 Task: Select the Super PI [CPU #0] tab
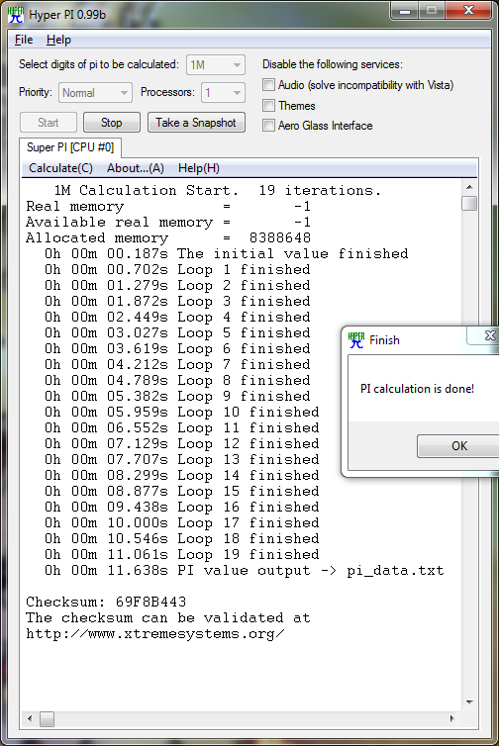70,147
